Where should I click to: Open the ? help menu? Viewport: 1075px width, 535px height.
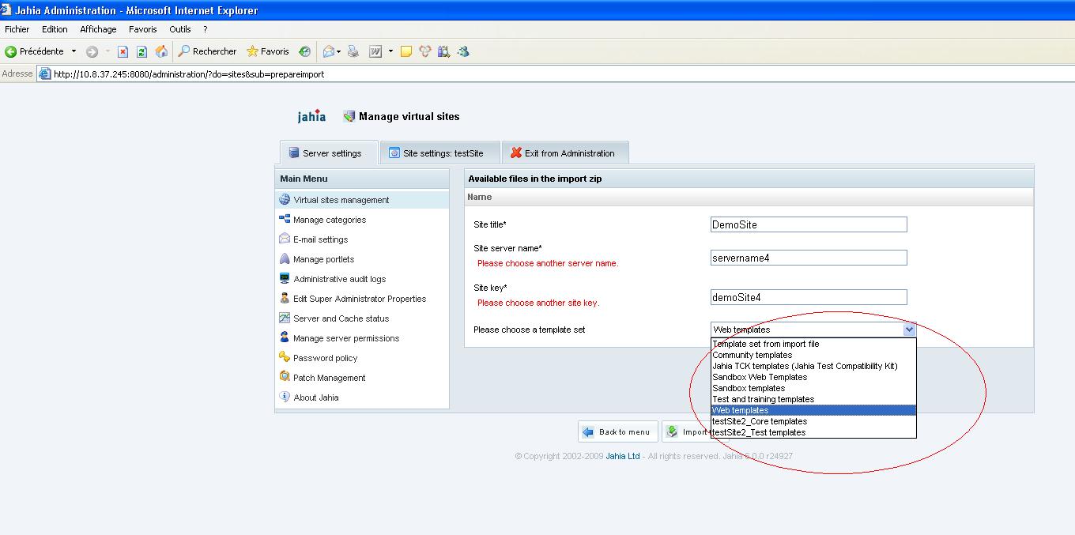[x=206, y=29]
